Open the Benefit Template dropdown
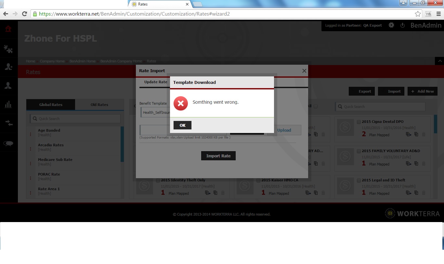 tap(155, 112)
